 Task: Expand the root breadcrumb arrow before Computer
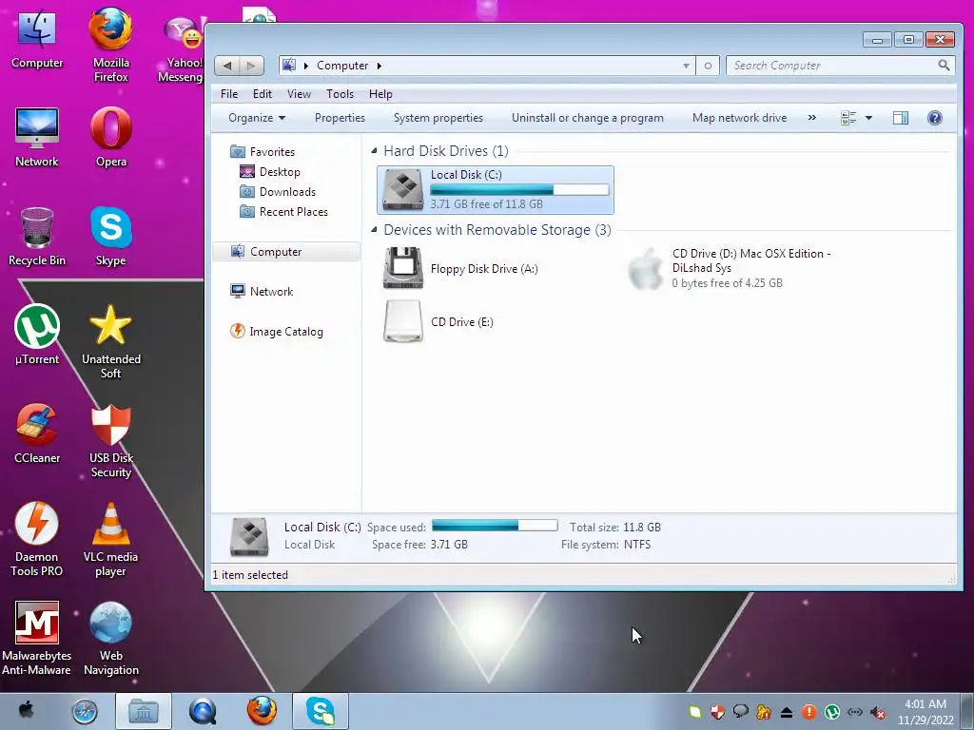[x=305, y=66]
